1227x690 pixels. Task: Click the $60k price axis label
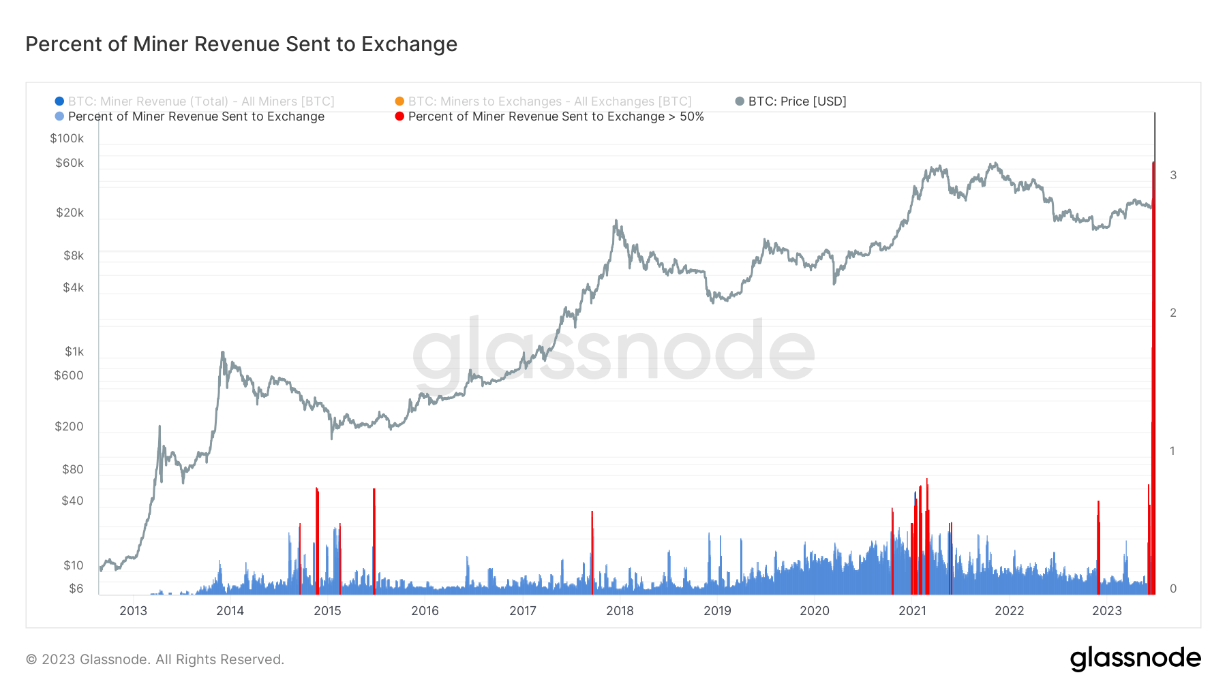tap(70, 163)
